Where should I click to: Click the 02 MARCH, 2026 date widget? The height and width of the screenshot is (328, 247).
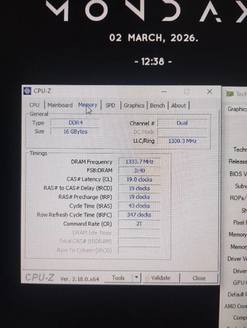[154, 38]
